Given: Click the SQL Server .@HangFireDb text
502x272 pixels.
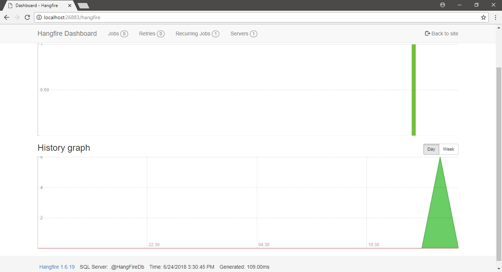Looking at the screenshot, I should [112, 267].
